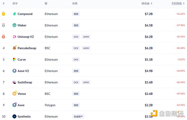The height and width of the screenshot is (120, 187).
Task: Click the Maker protocol logo icon
Action: tap(14, 25)
